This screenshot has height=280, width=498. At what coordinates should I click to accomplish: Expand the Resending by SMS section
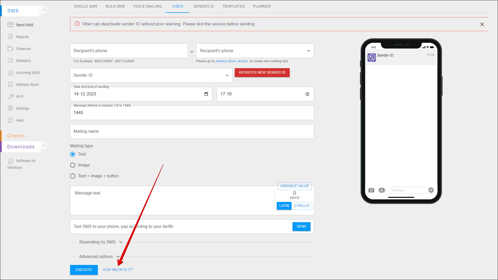coord(121,242)
